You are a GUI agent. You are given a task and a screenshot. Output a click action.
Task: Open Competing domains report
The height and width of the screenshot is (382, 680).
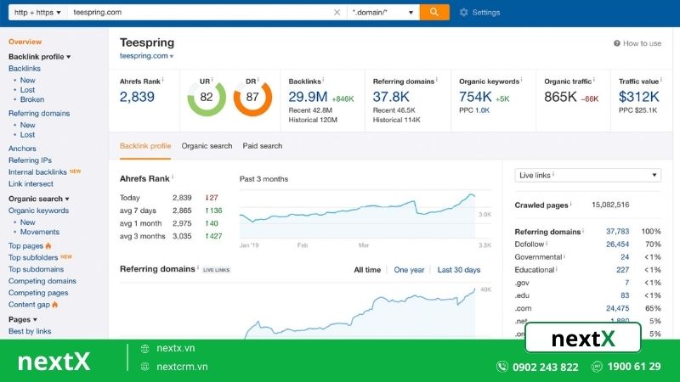click(42, 281)
